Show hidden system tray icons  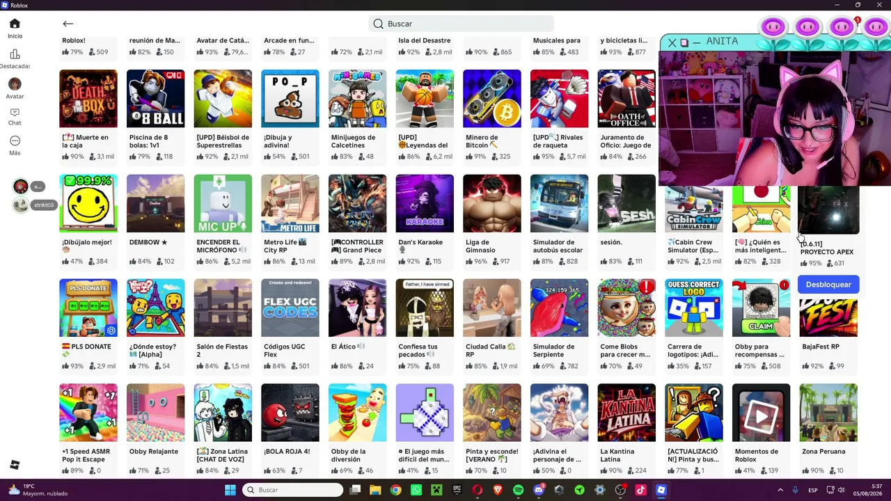pos(780,490)
